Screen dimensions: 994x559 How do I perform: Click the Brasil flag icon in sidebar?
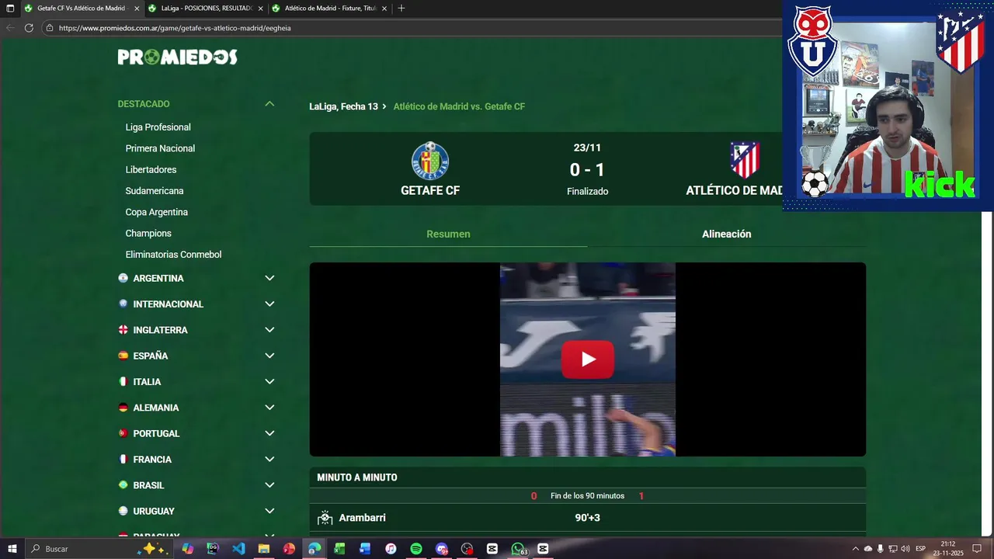tap(123, 485)
